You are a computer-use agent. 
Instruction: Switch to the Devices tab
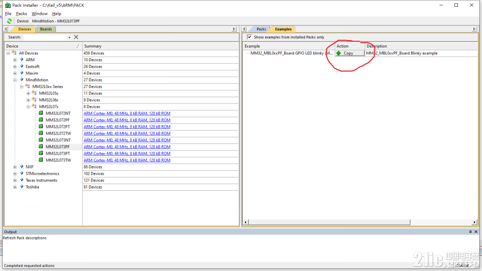pos(25,29)
